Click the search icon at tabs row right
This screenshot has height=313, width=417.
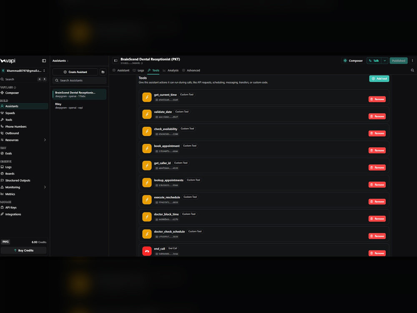[412, 70]
